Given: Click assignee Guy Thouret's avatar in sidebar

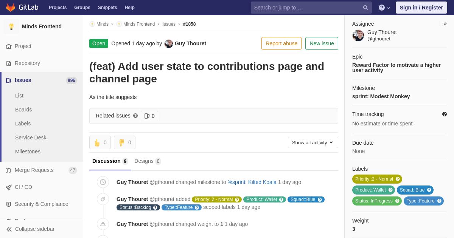Looking at the screenshot, I should coord(358,36).
